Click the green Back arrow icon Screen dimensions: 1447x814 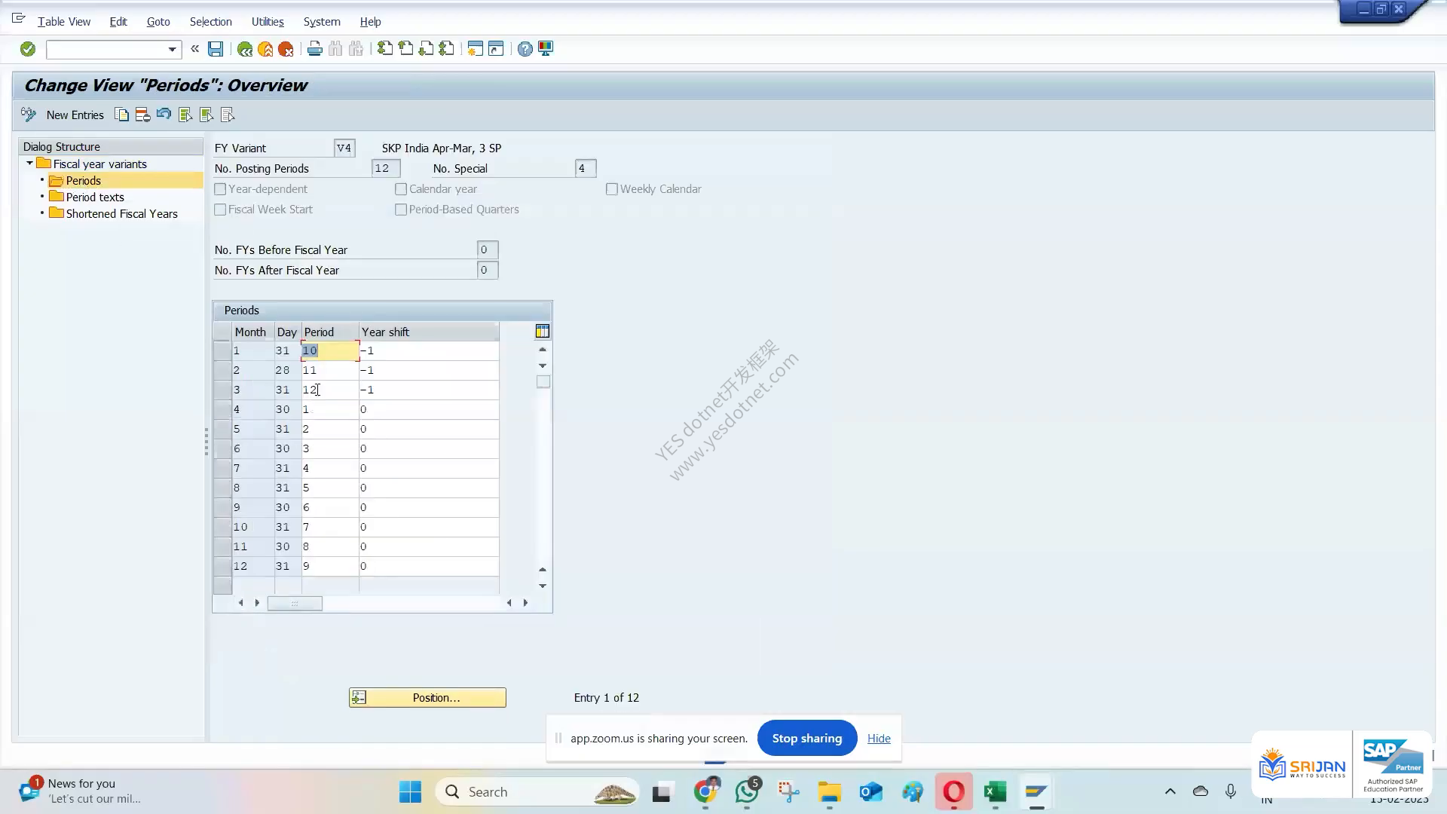(x=245, y=49)
